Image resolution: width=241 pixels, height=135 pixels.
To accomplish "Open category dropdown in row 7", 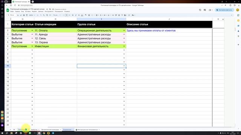I will click(32, 50).
